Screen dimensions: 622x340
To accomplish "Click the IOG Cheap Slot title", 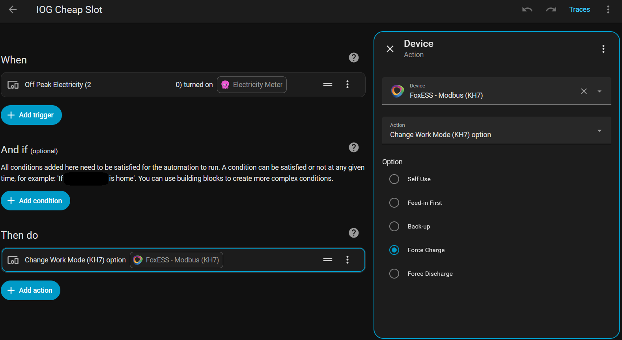I will click(x=69, y=10).
